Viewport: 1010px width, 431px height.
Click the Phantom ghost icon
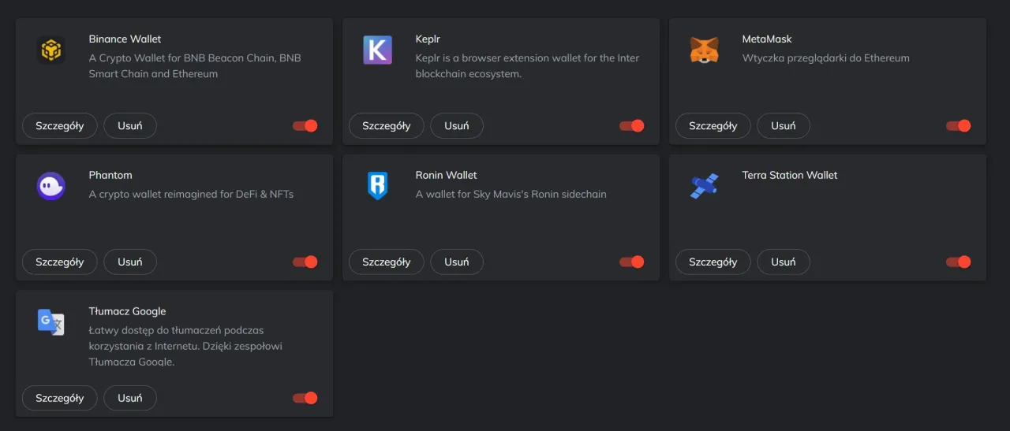click(51, 186)
